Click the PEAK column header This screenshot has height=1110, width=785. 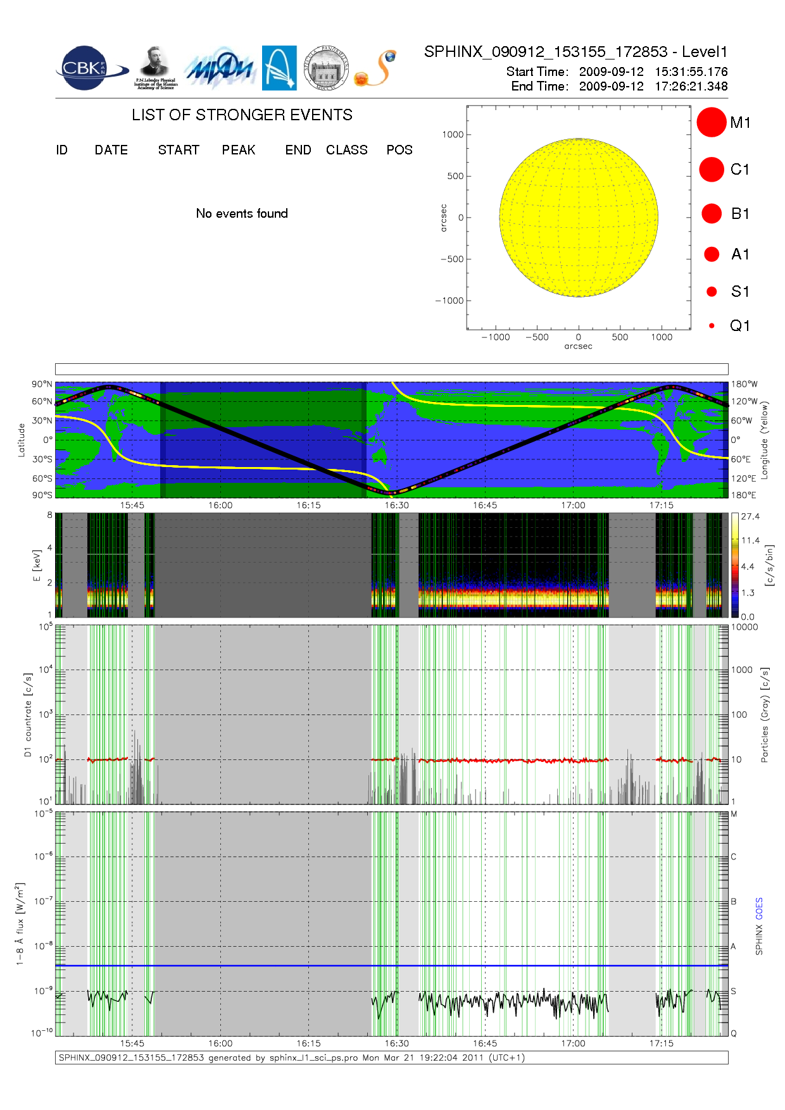point(239,150)
